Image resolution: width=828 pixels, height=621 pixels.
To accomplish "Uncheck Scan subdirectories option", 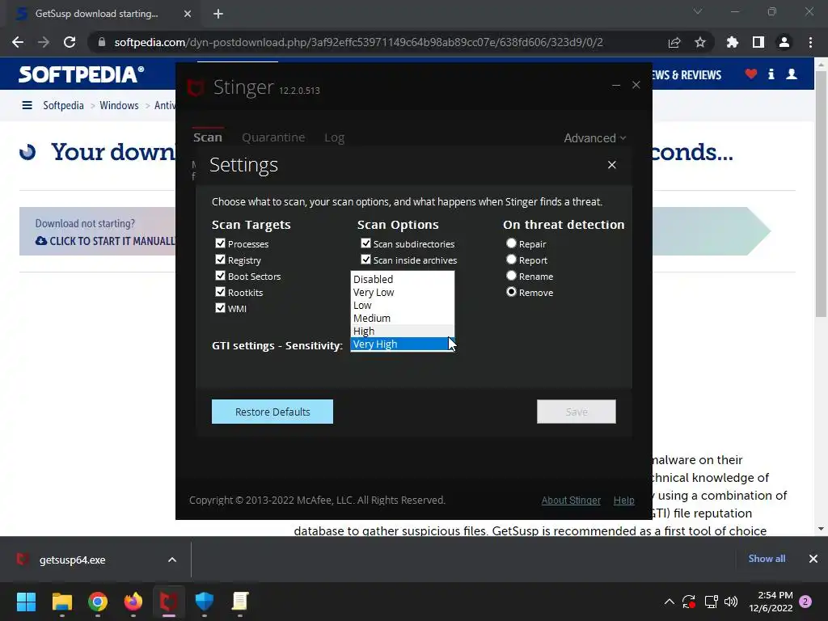I will pos(365,243).
